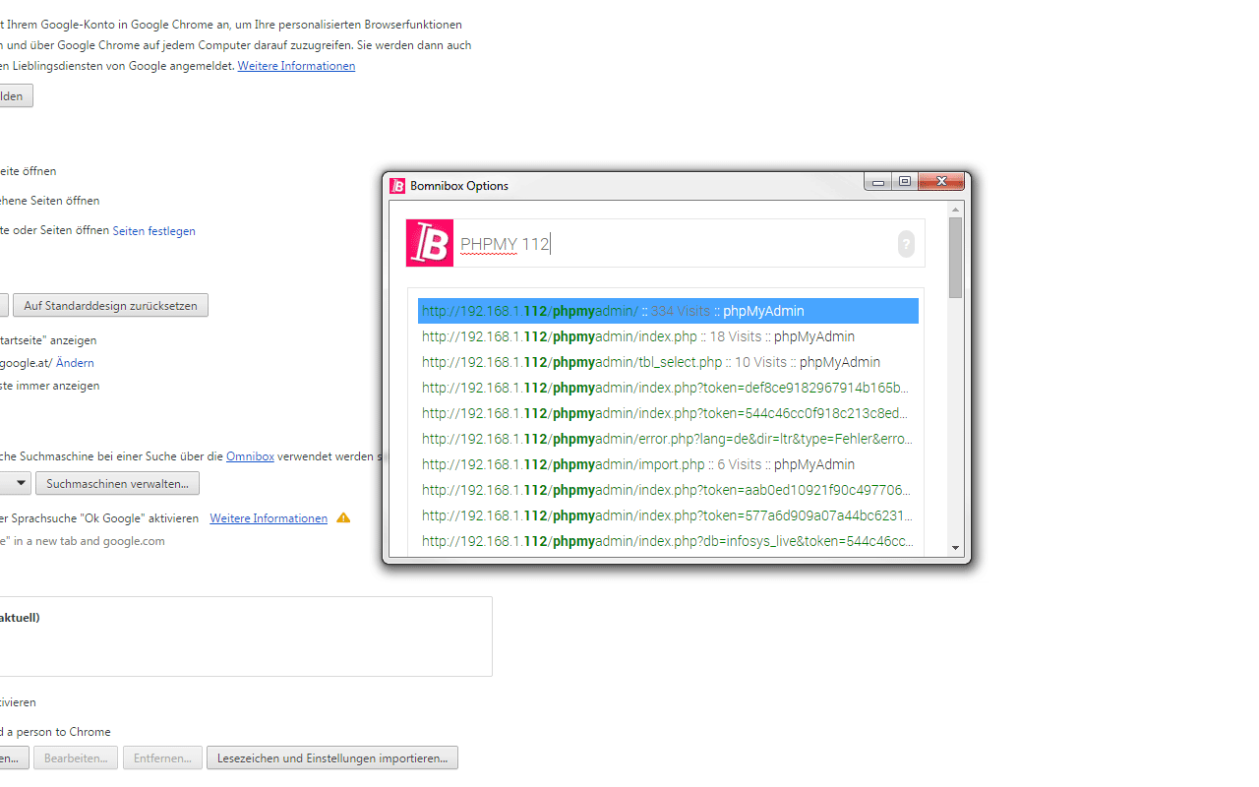Click the yellow warning icon beside Weitere Informationen
This screenshot has width=1259, height=787.
(343, 517)
